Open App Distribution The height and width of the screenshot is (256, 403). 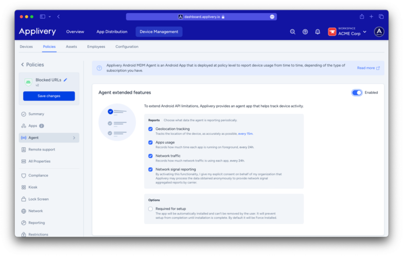[x=112, y=32]
